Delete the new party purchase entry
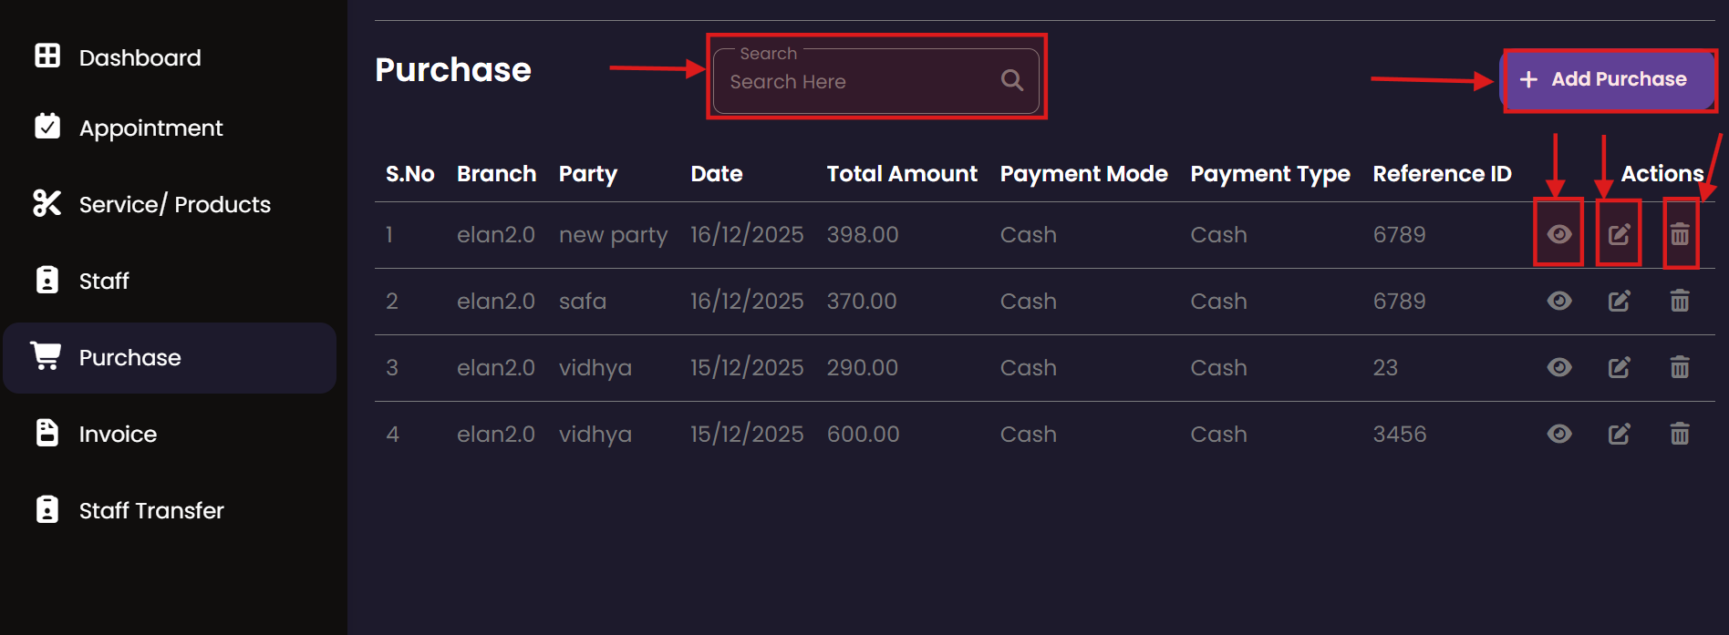The image size is (1729, 635). (1680, 235)
